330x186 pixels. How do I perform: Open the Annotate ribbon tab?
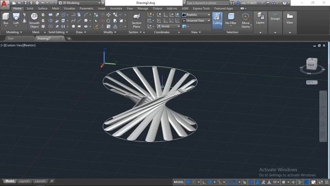(116, 8)
